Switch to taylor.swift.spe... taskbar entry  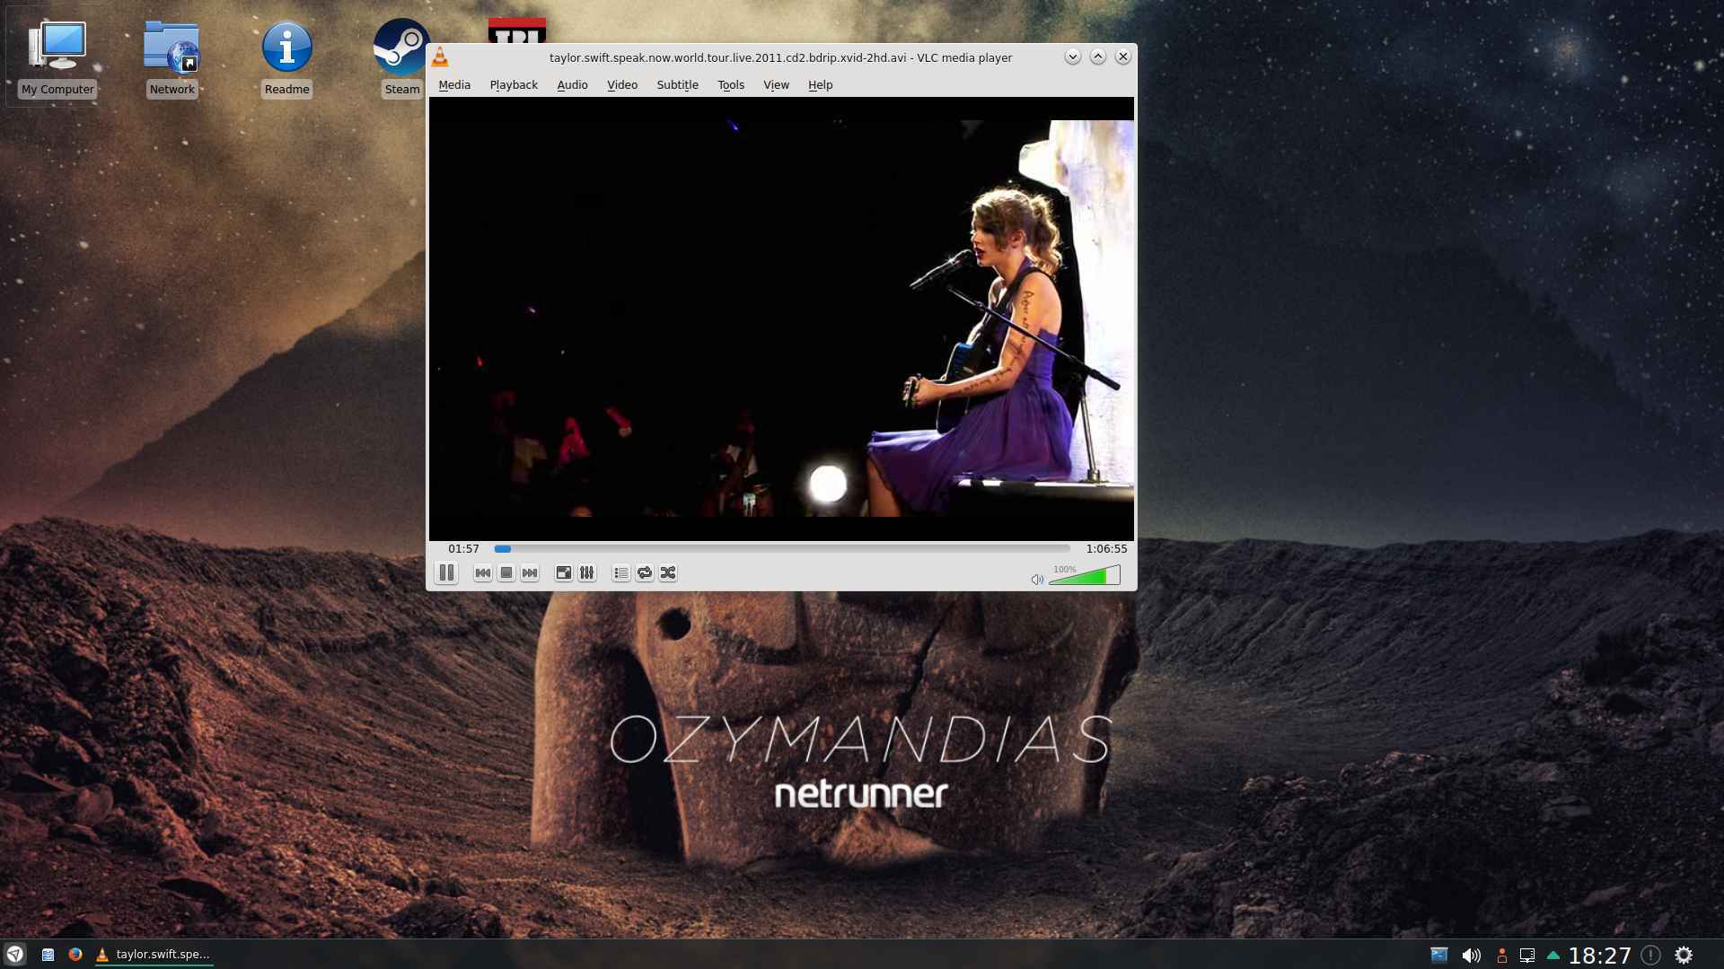154,954
